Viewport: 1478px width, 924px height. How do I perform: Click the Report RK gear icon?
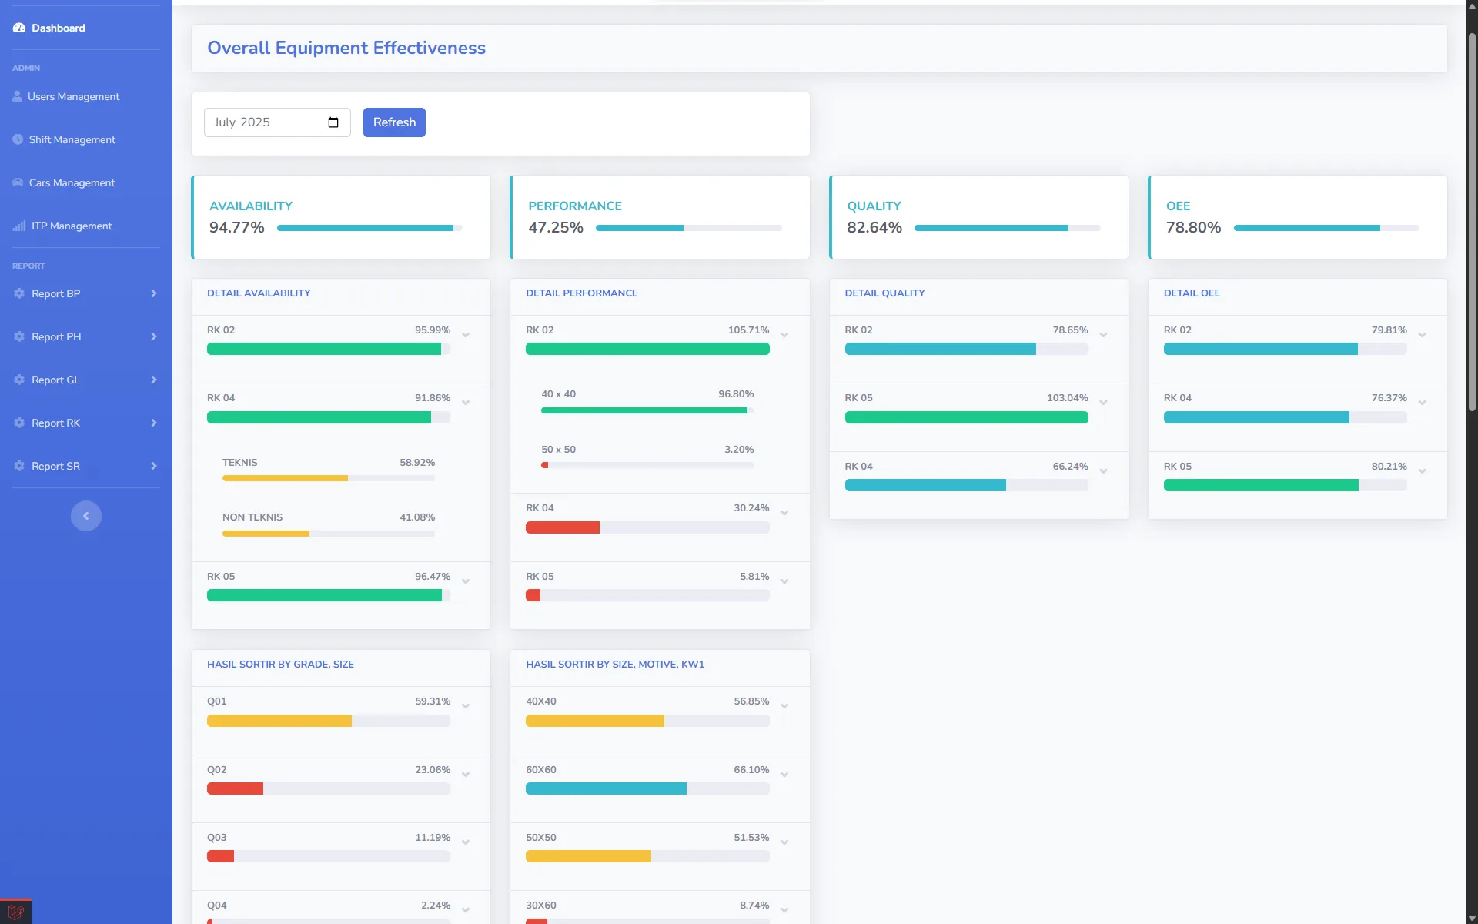[19, 423]
